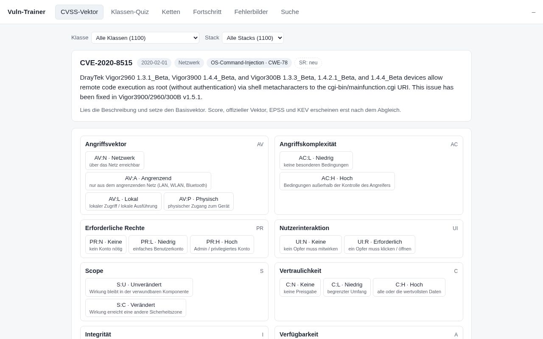543x339 pixels.
Task: Open the Klassen-Quiz tab
Action: (130, 12)
